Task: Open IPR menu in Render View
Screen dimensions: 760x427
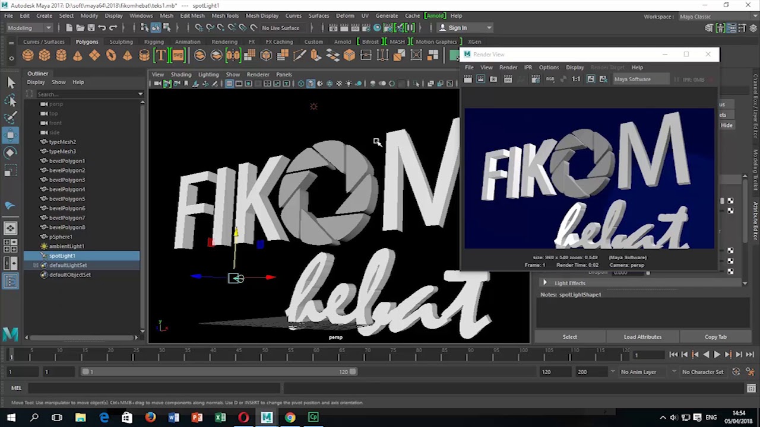Action: point(528,68)
